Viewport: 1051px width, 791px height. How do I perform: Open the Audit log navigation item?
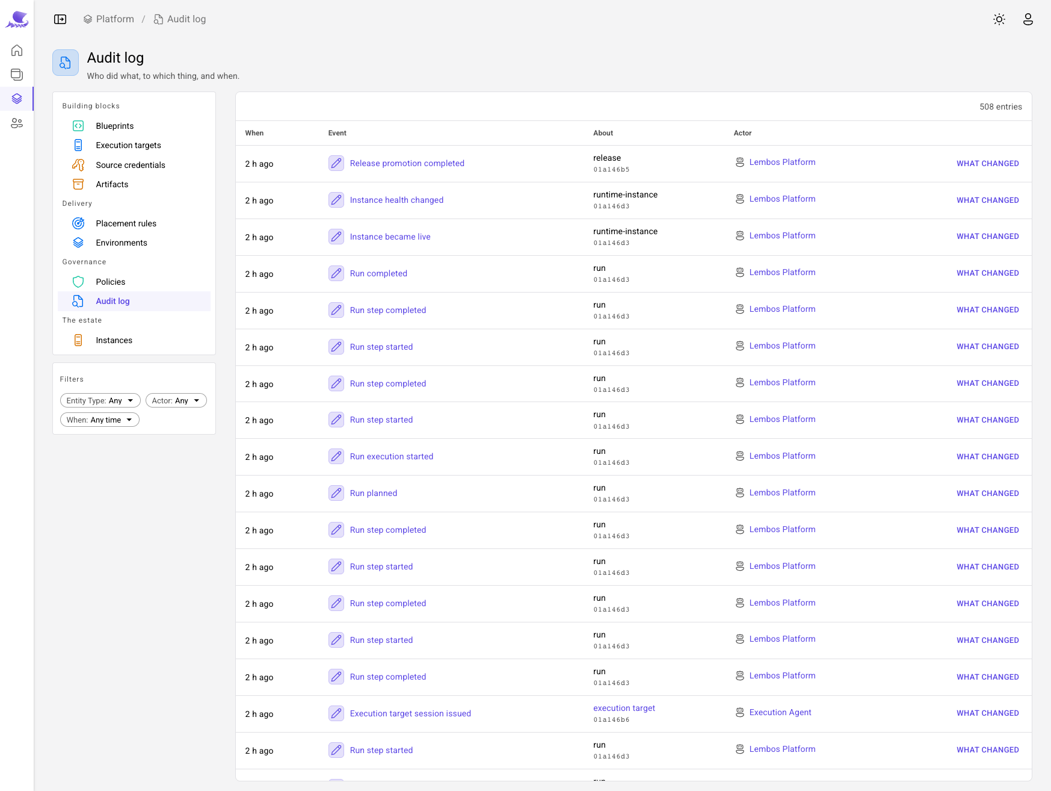[134, 301]
